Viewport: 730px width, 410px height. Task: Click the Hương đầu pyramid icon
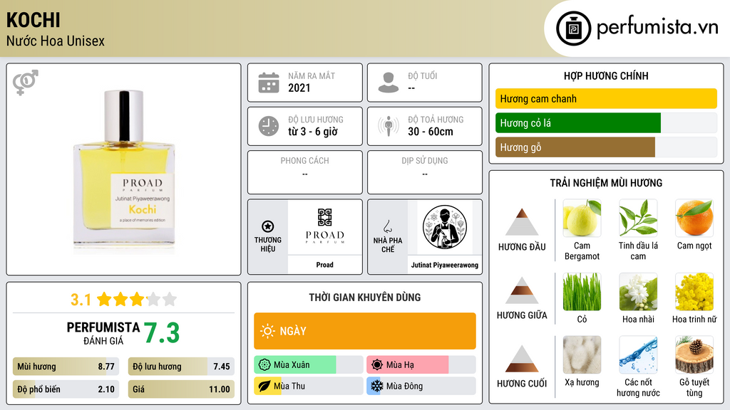pos(522,222)
